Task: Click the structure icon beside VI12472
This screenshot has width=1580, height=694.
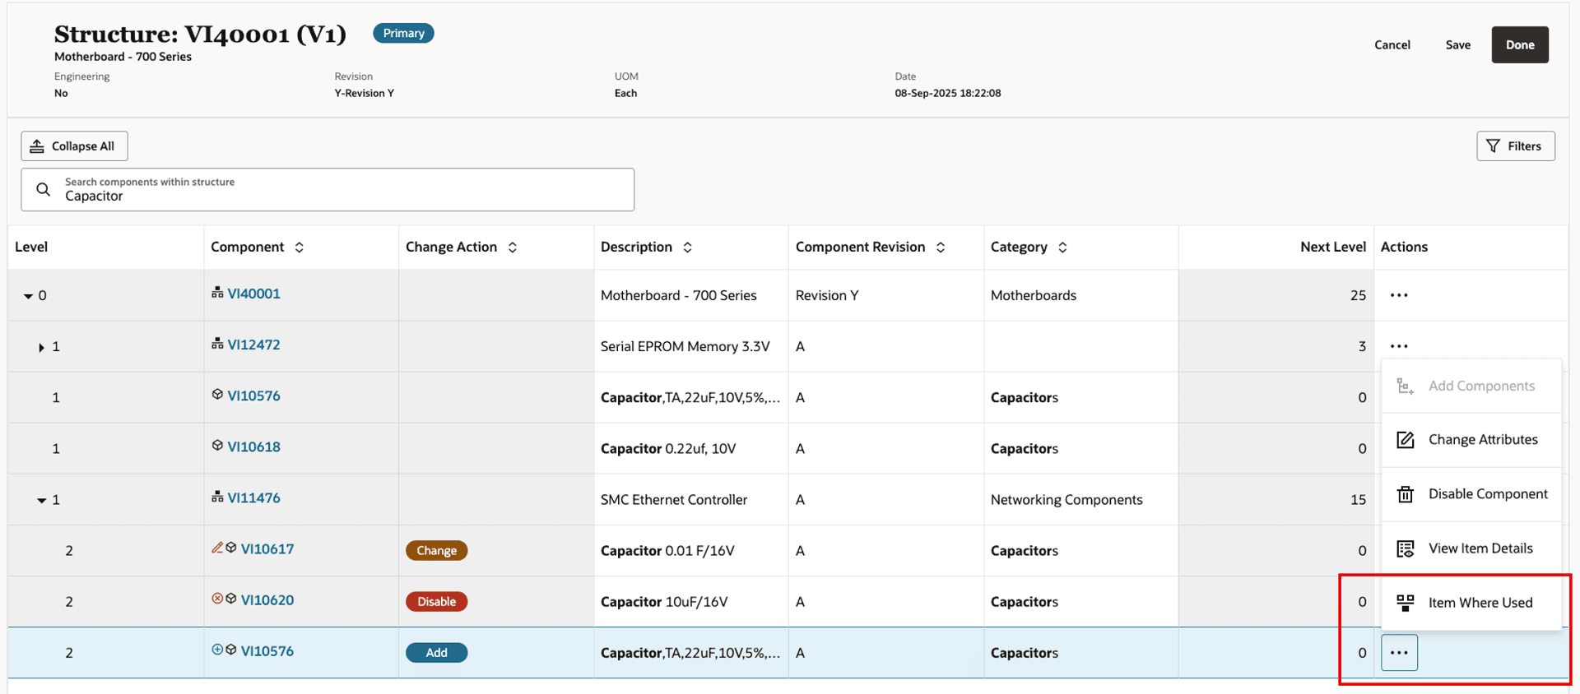Action: tap(217, 344)
